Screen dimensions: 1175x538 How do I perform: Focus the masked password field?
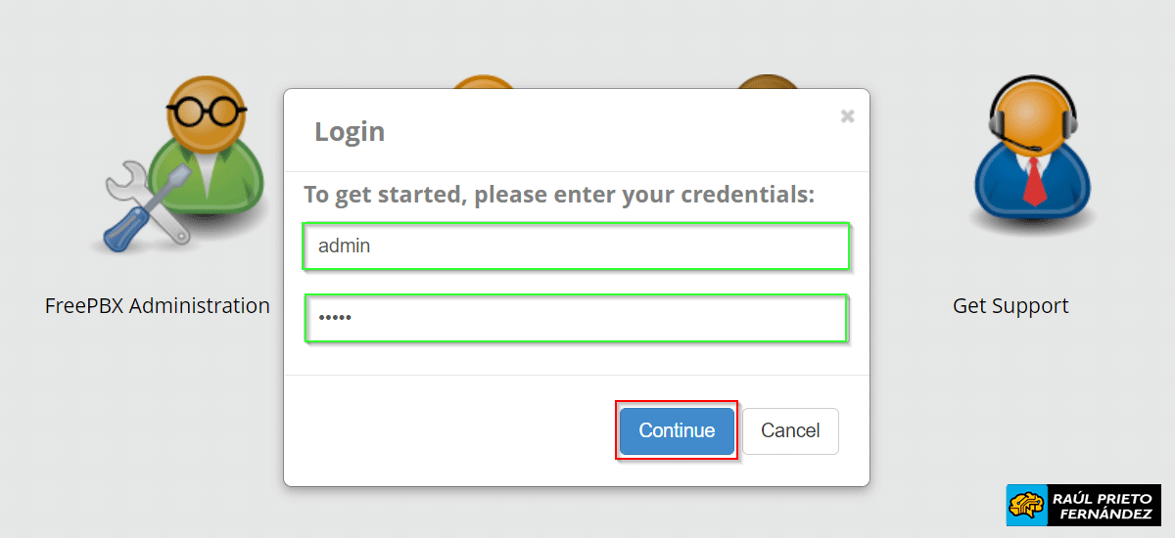click(576, 318)
